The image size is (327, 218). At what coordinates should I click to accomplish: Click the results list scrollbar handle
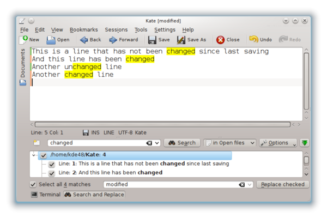306,160
